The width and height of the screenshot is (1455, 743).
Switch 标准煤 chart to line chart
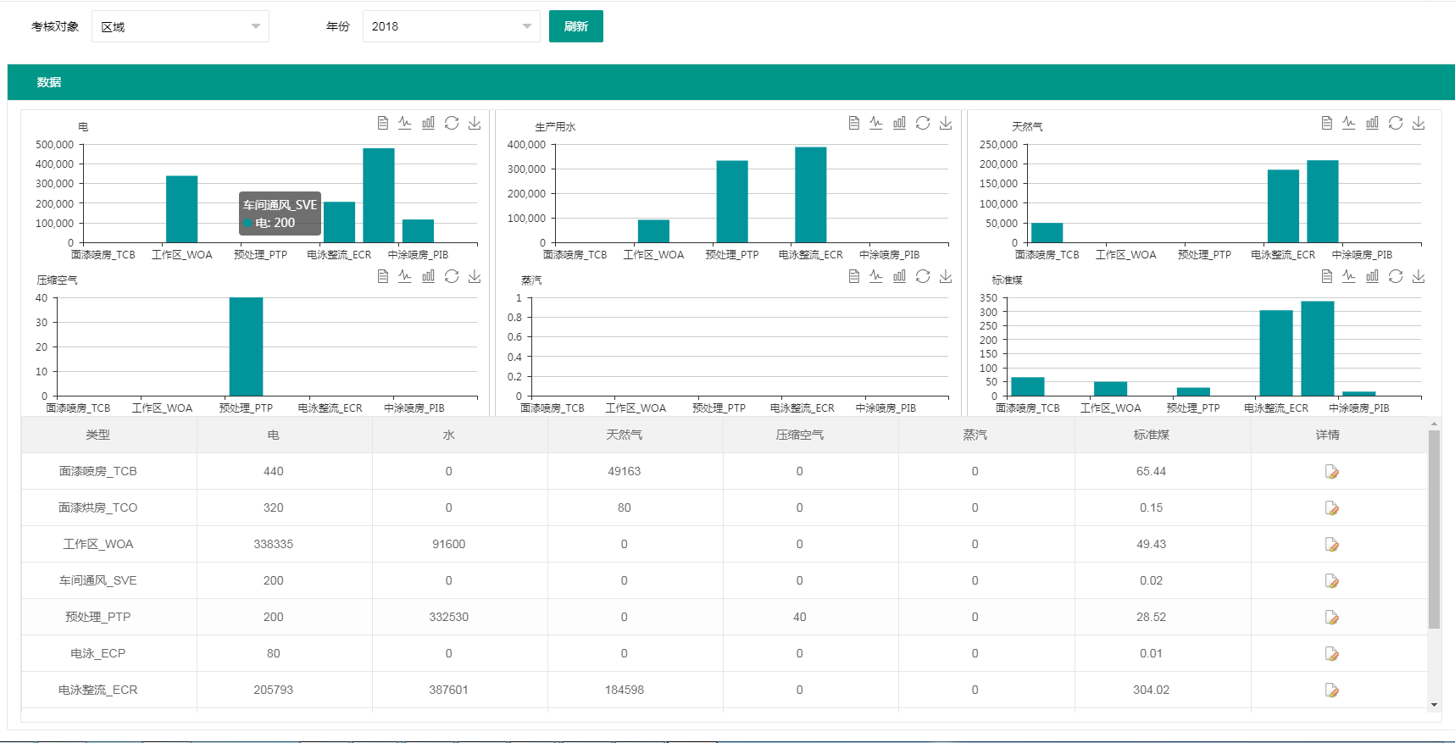point(1349,276)
